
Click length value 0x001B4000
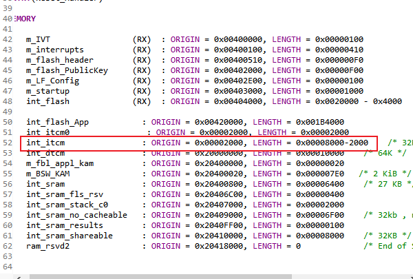(x=320, y=122)
